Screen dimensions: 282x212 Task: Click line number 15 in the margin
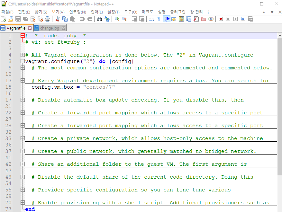[8, 87]
